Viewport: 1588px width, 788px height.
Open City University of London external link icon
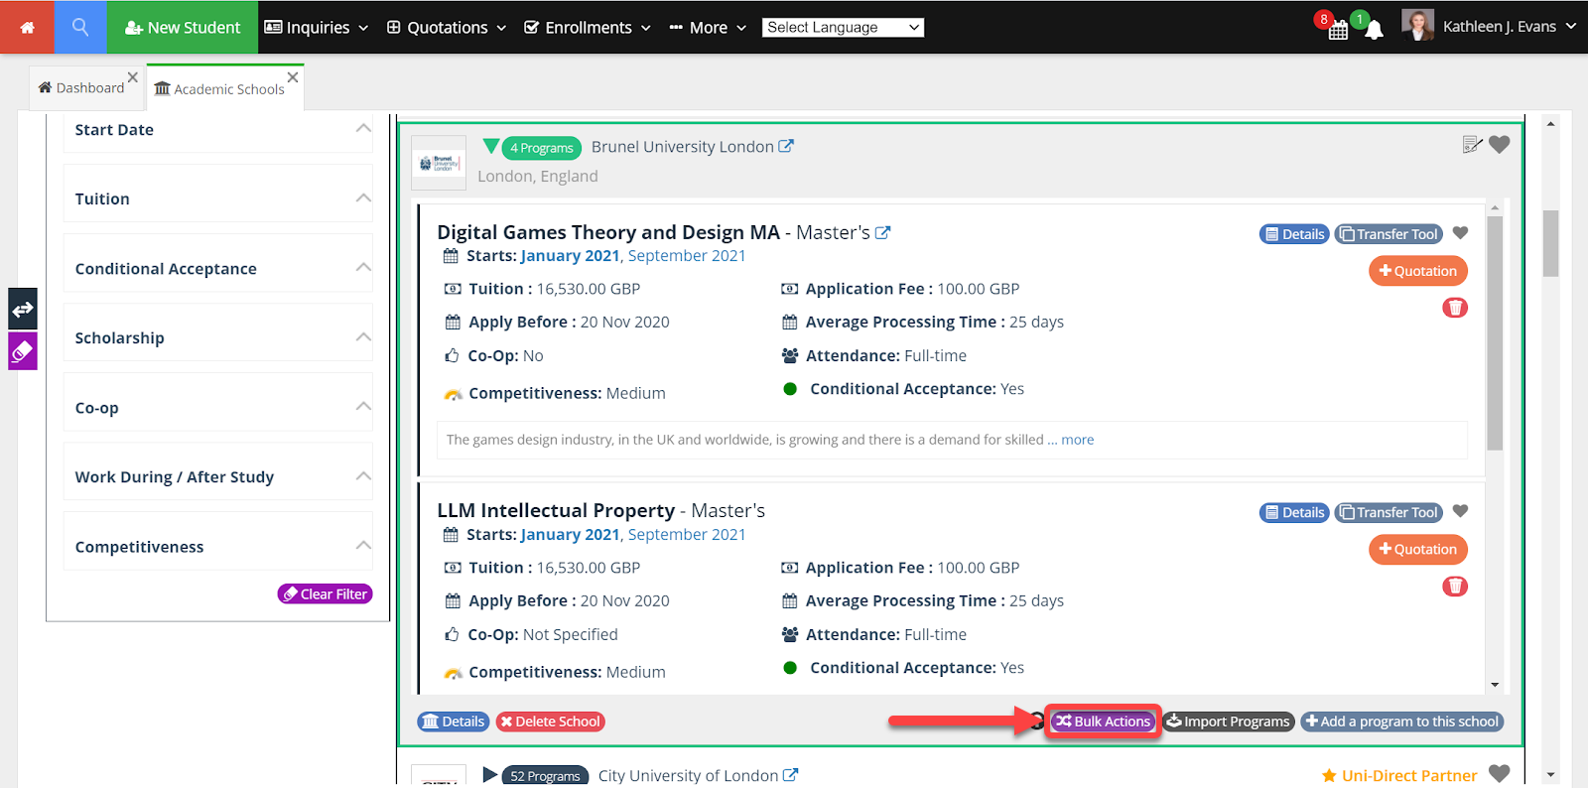[x=790, y=775]
